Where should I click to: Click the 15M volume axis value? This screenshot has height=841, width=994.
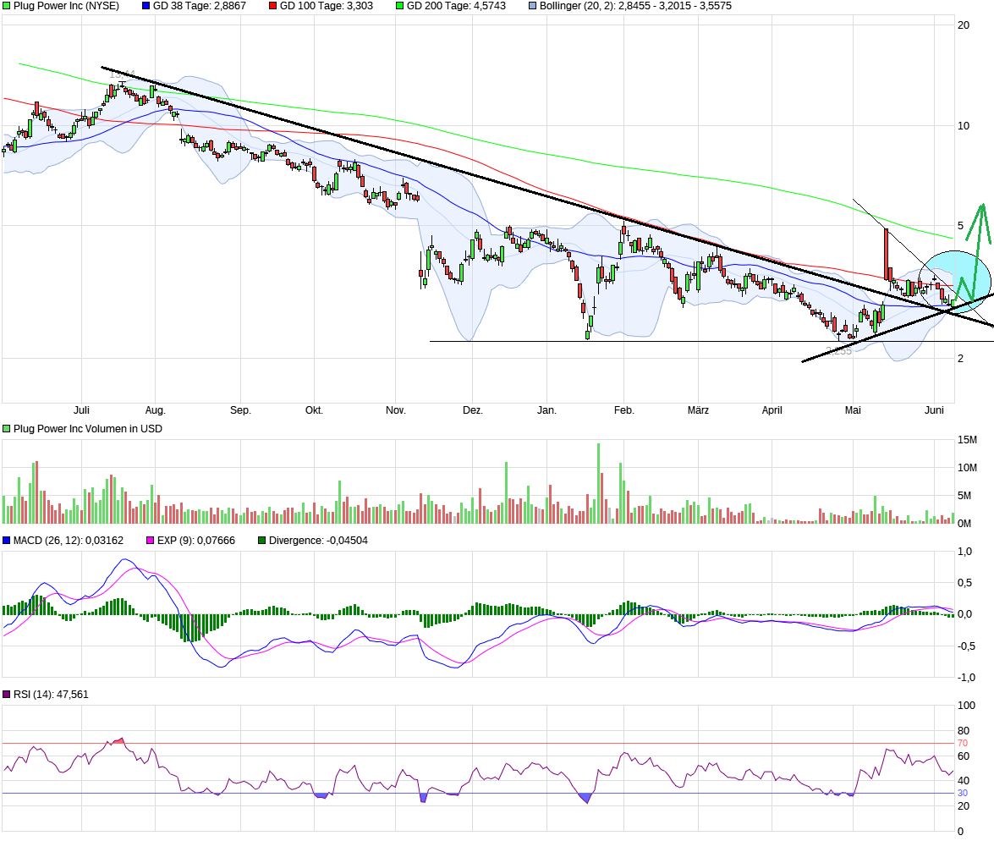pyautogui.click(x=968, y=440)
